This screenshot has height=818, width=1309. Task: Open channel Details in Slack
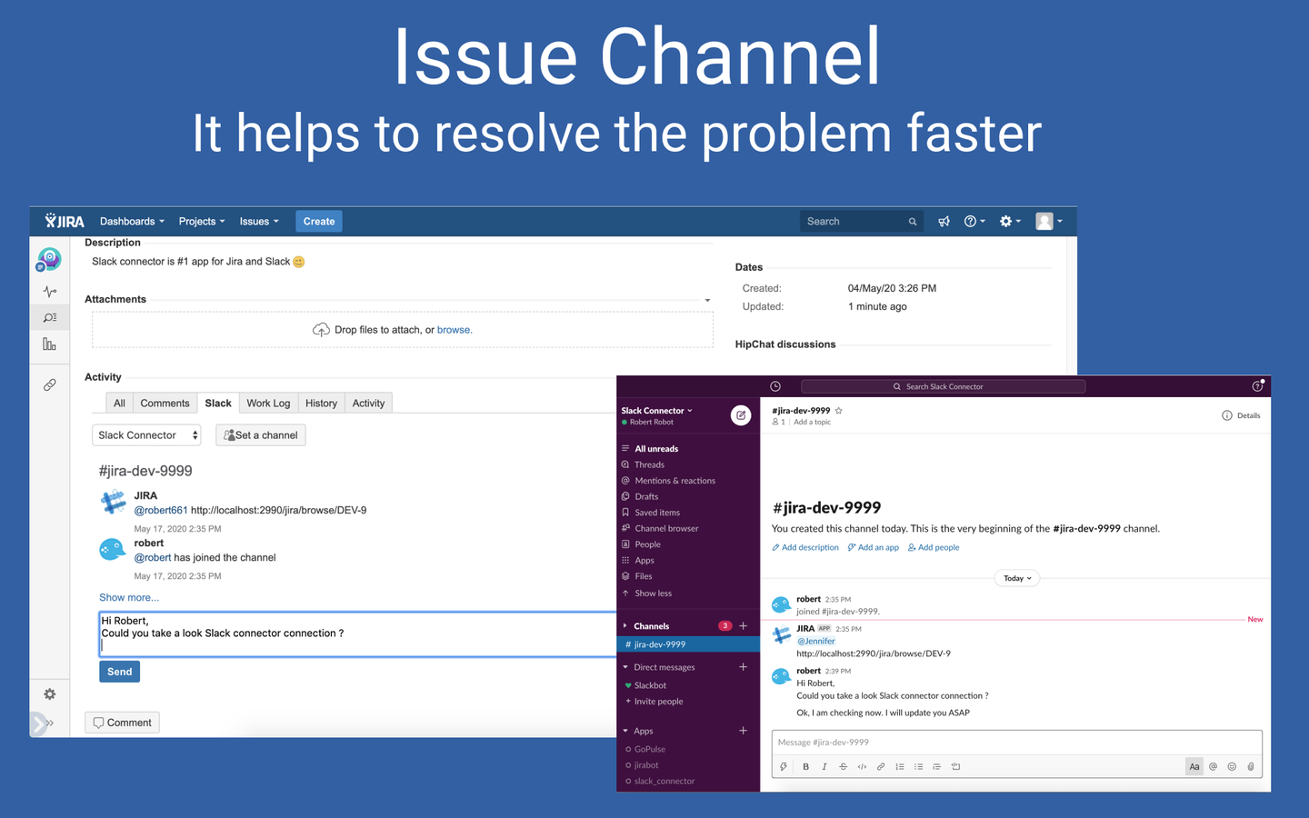click(1242, 415)
